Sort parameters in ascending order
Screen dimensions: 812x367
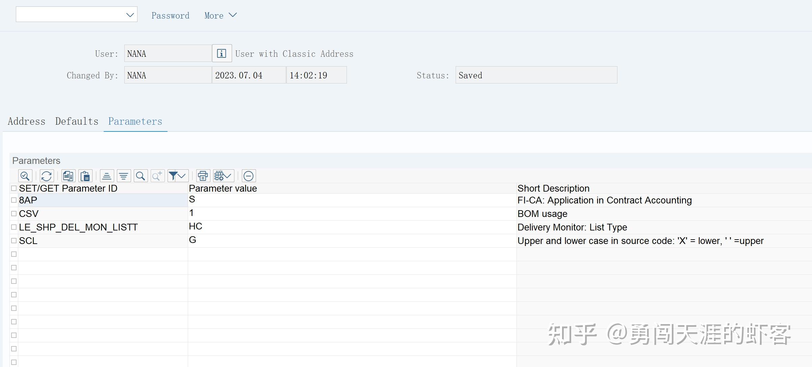tap(106, 176)
